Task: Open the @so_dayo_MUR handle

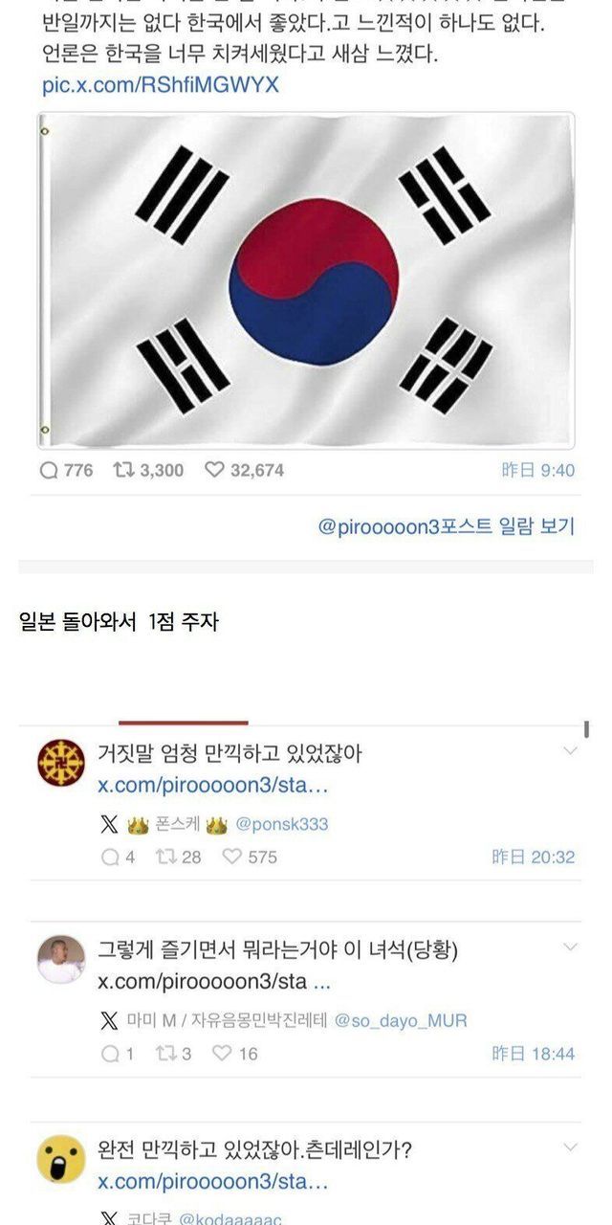Action: pos(401,1021)
